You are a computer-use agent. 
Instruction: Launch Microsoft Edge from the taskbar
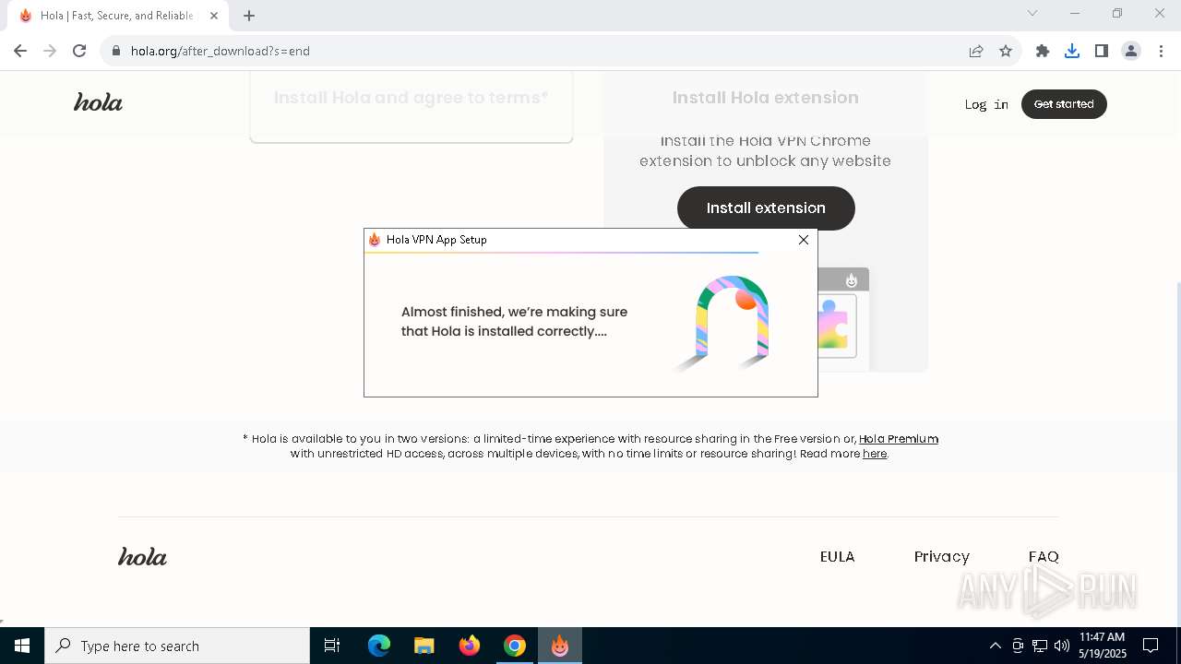[x=379, y=646]
